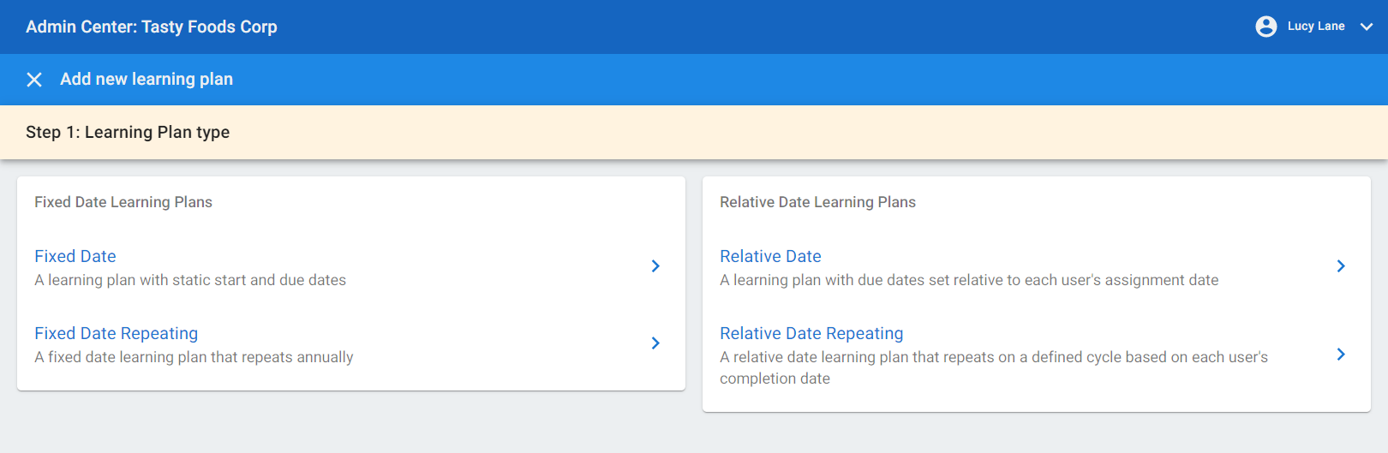This screenshot has height=453, width=1388.
Task: Click description about each user's assignment date
Action: point(969,280)
